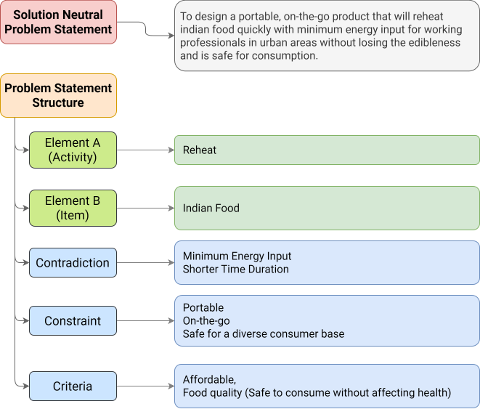The image size is (480, 409).
Task: Select the arrow leaving the Criteria node
Action: [145, 386]
